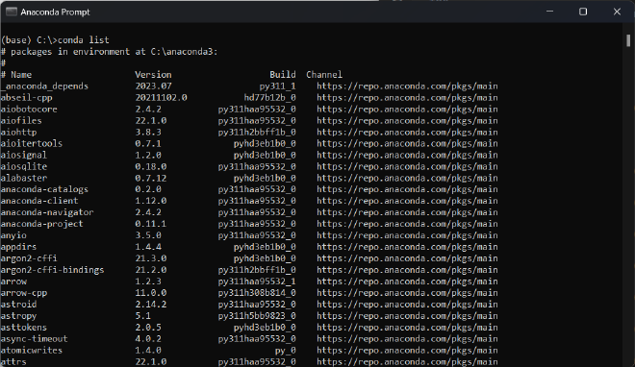Click version '20211102.0' of abseil-cpp
Viewport: 635px width, 367px height.
click(161, 98)
